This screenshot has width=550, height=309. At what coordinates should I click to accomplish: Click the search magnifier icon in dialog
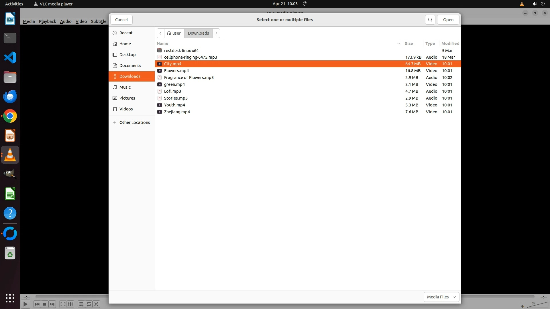pyautogui.click(x=430, y=20)
